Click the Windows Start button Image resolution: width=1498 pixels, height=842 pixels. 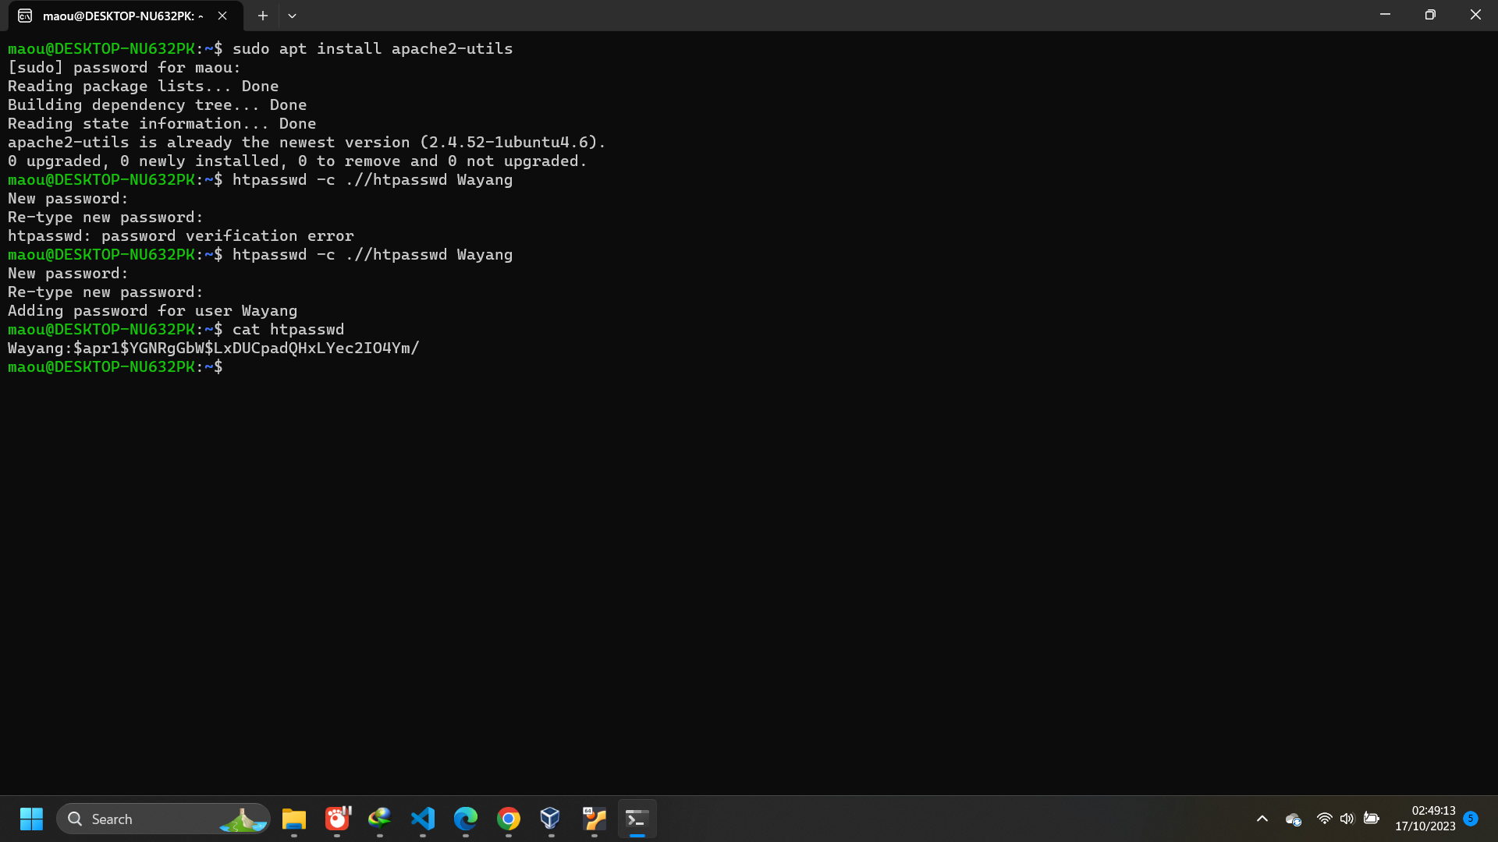click(x=31, y=819)
